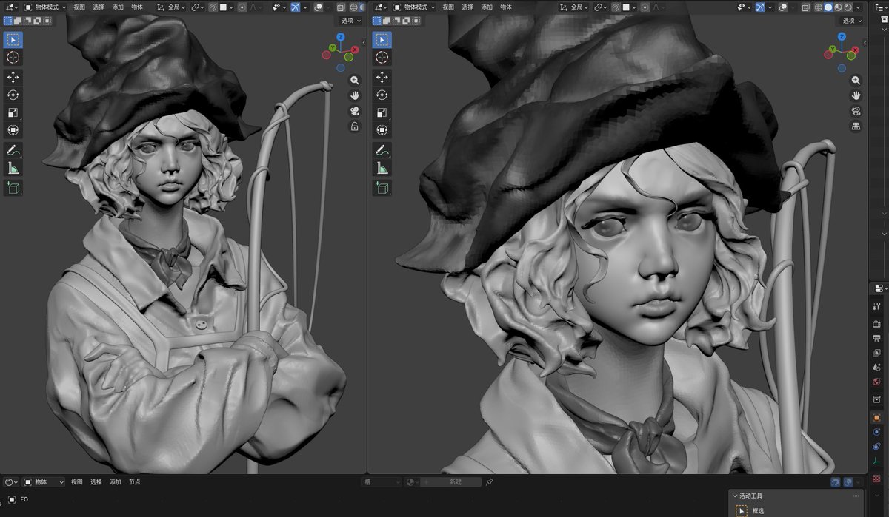Select the Scale tool in left viewport
The width and height of the screenshot is (889, 517).
click(x=13, y=113)
